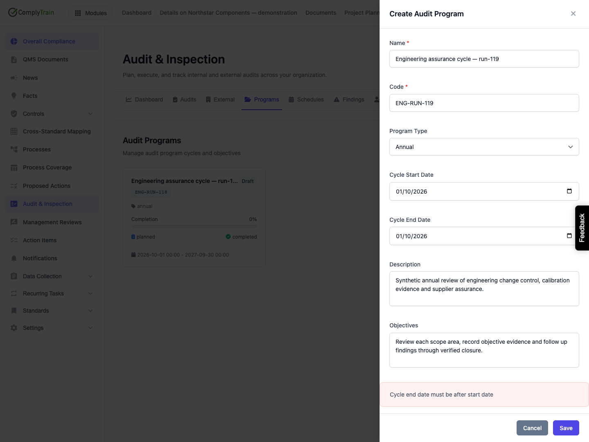The width and height of the screenshot is (589, 442).
Task: Click the Controls shield icon
Action: coord(14,114)
